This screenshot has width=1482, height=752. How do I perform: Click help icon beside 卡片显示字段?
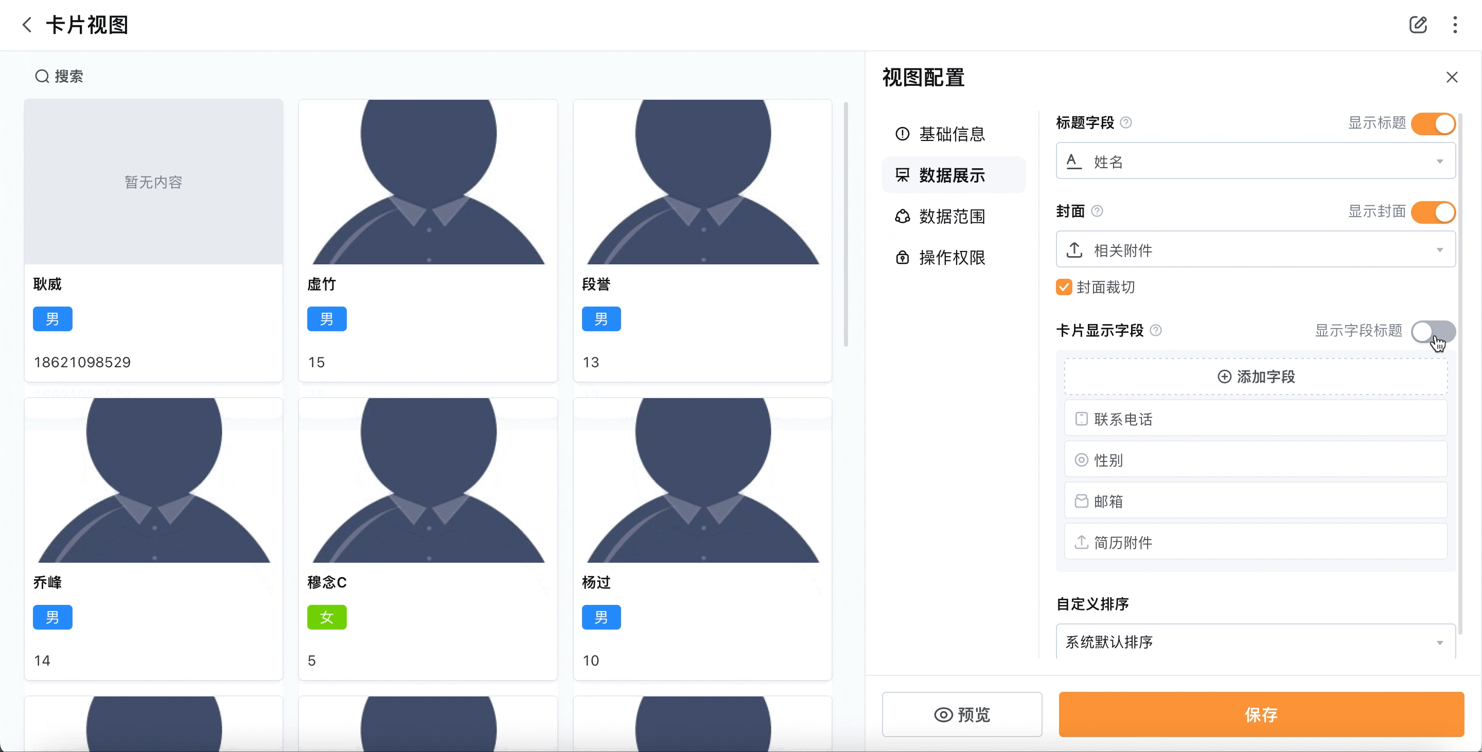click(x=1155, y=331)
